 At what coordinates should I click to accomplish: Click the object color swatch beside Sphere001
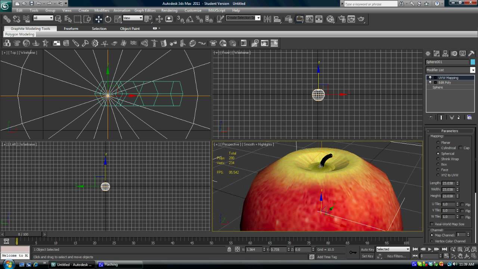473,62
